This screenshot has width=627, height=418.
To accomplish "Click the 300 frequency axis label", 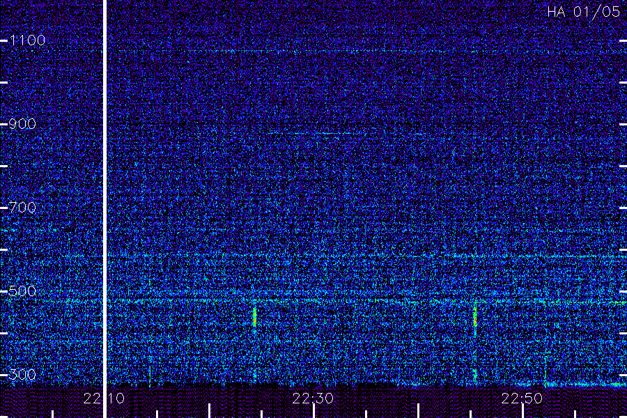I will [x=22, y=374].
